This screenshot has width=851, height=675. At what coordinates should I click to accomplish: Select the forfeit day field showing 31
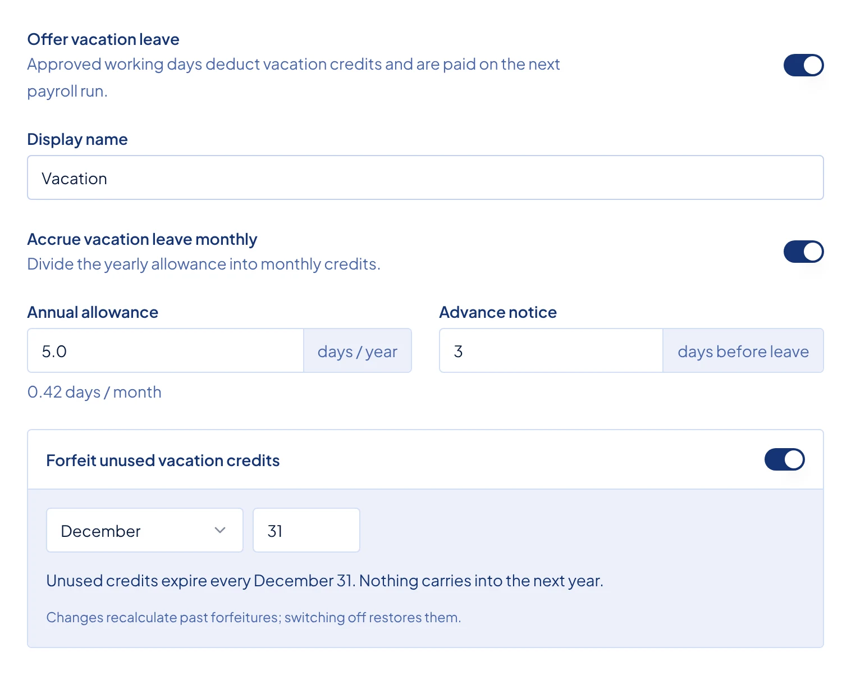(x=306, y=530)
